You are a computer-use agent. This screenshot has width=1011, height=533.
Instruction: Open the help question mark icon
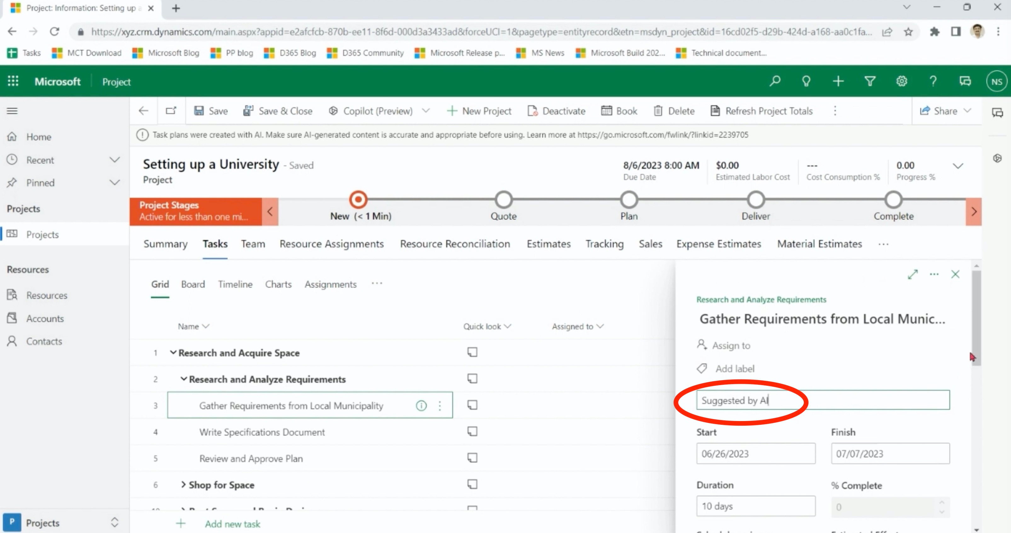tap(933, 81)
